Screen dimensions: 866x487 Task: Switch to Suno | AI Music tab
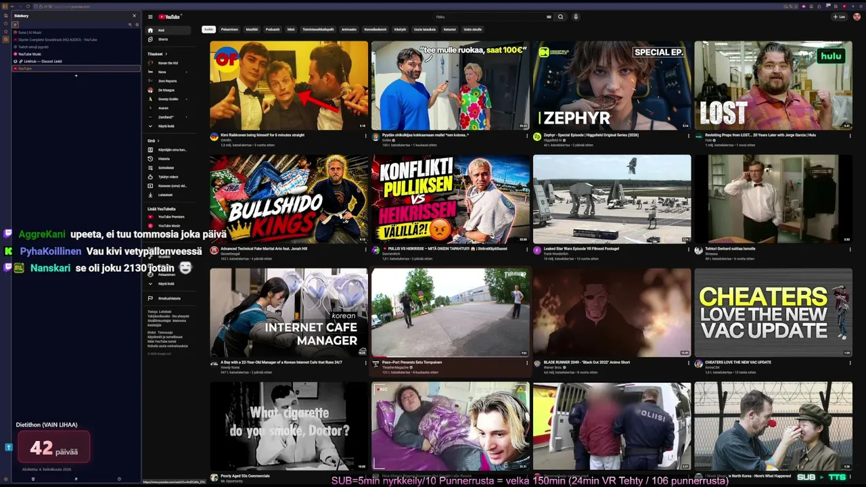point(76,32)
